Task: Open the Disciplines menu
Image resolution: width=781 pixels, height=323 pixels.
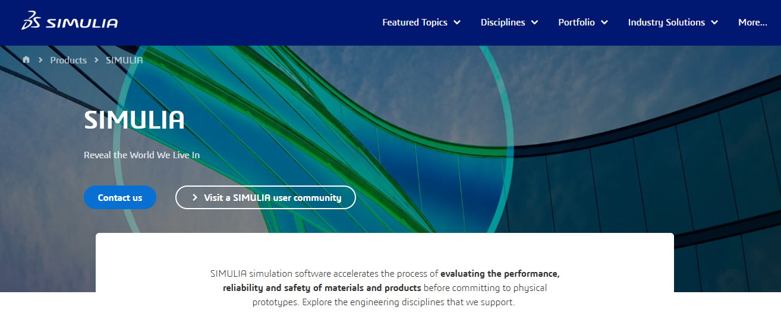Action: [x=509, y=22]
